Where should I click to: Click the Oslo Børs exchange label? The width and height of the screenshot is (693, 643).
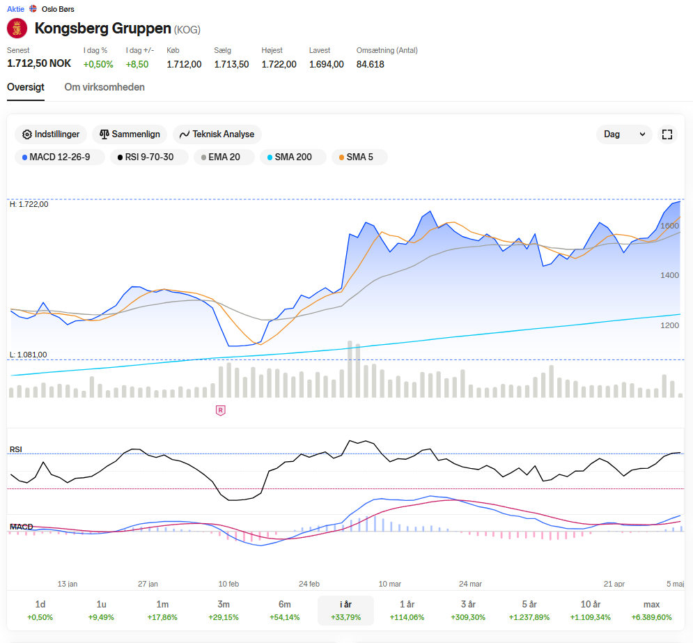tap(58, 9)
